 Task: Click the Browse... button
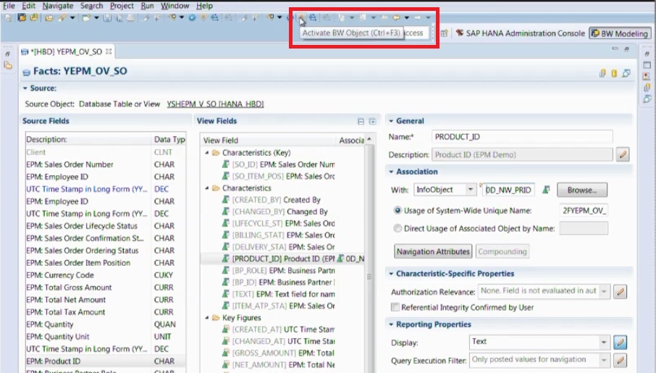[582, 190]
